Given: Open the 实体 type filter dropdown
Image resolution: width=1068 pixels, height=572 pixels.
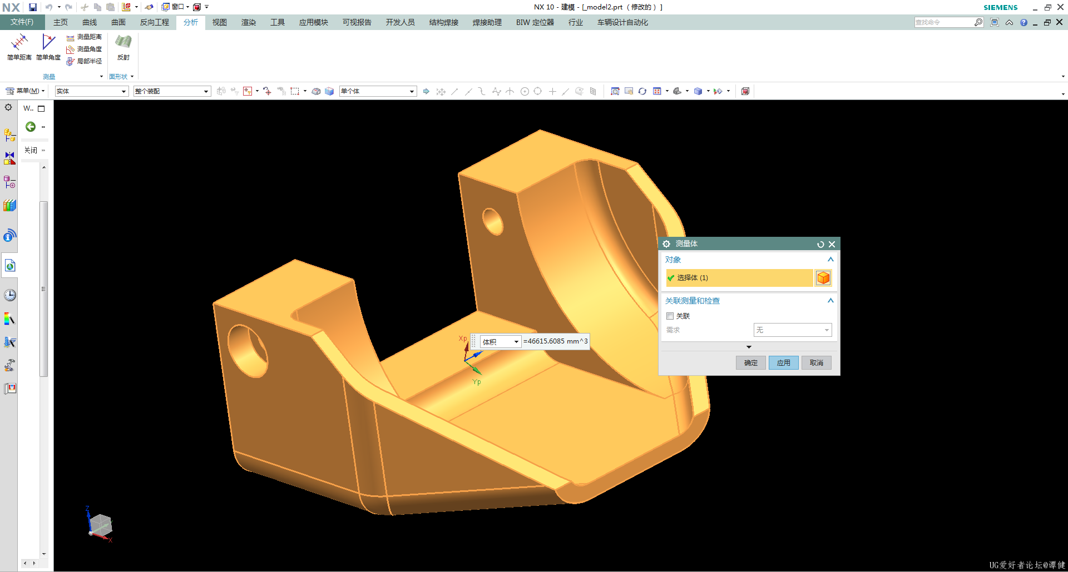Looking at the screenshot, I should [92, 91].
